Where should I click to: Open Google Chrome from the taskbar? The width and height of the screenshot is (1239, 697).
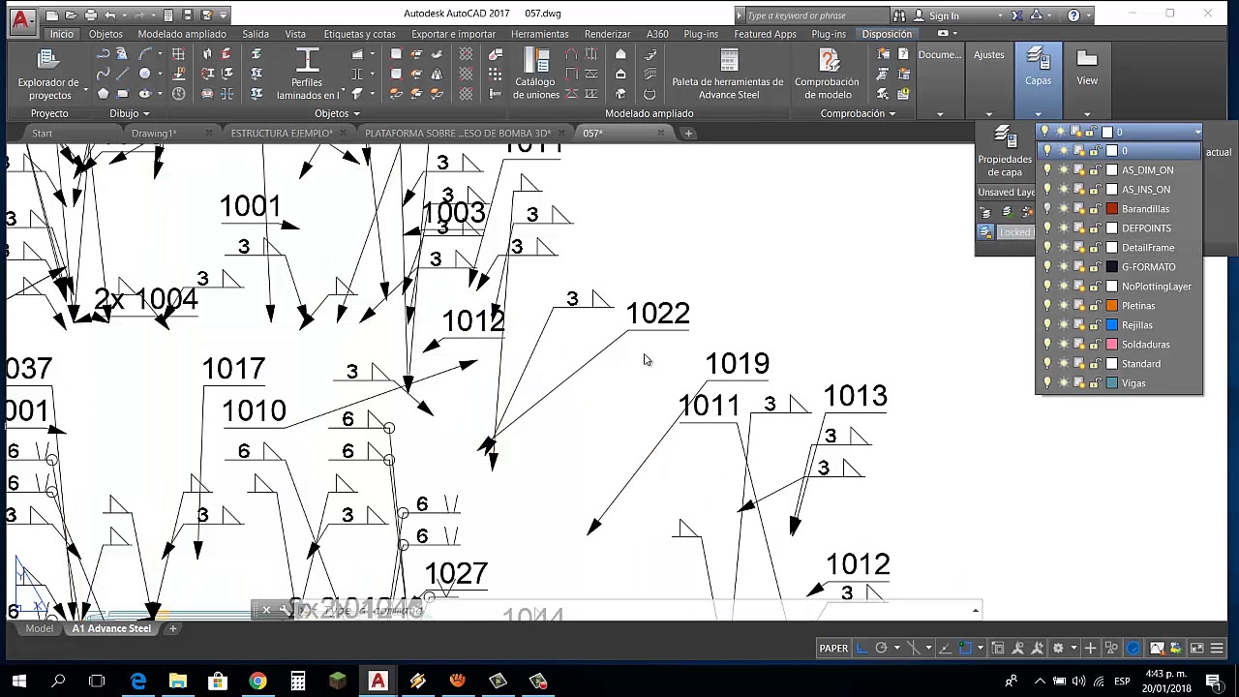257,682
